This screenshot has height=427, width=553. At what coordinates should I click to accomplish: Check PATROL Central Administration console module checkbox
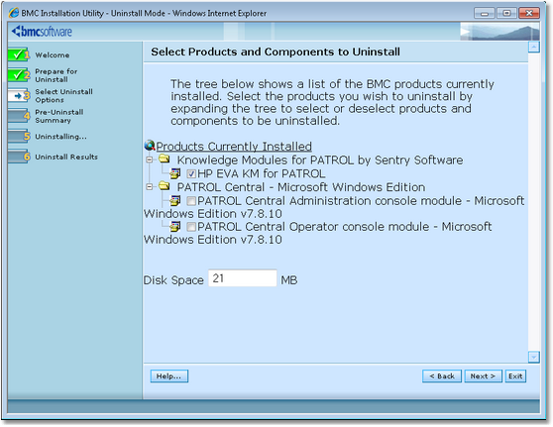[191, 201]
